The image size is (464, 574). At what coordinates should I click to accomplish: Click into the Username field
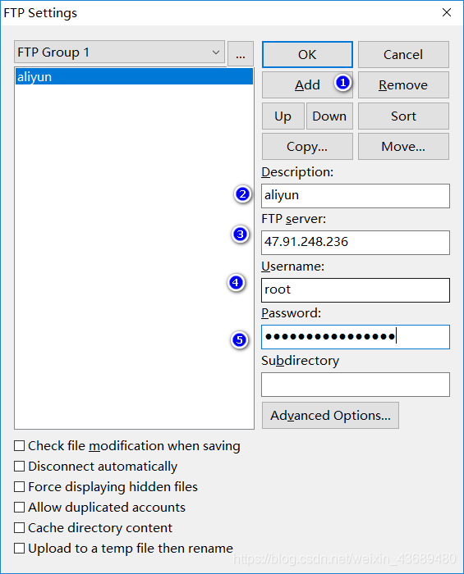point(355,290)
